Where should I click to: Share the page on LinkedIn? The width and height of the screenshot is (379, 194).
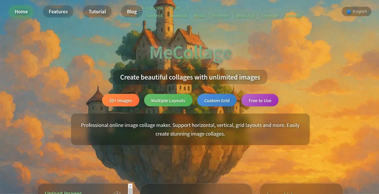[x=293, y=15]
